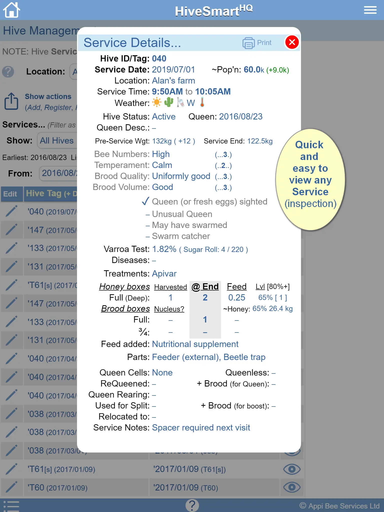Viewport: 384px width, 512px height.
Task: Tap the Hive Tag column header
Action: [x=51, y=193]
